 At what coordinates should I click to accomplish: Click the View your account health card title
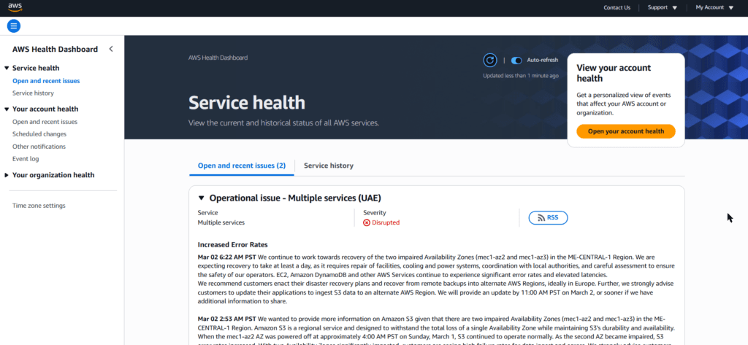[614, 73]
